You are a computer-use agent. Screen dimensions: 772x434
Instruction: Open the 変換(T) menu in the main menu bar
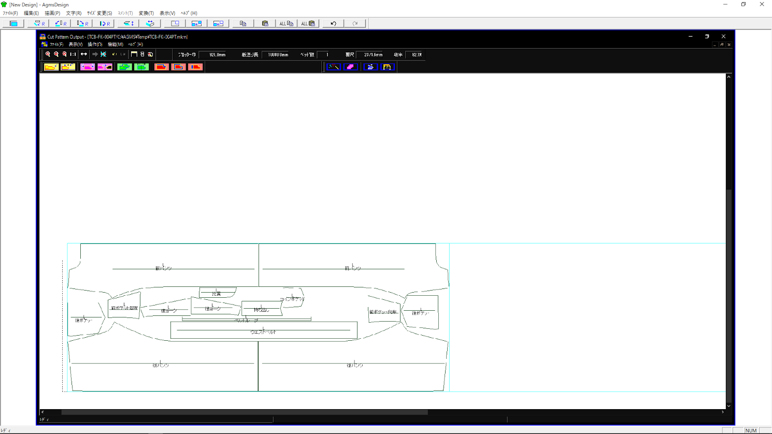coord(146,13)
